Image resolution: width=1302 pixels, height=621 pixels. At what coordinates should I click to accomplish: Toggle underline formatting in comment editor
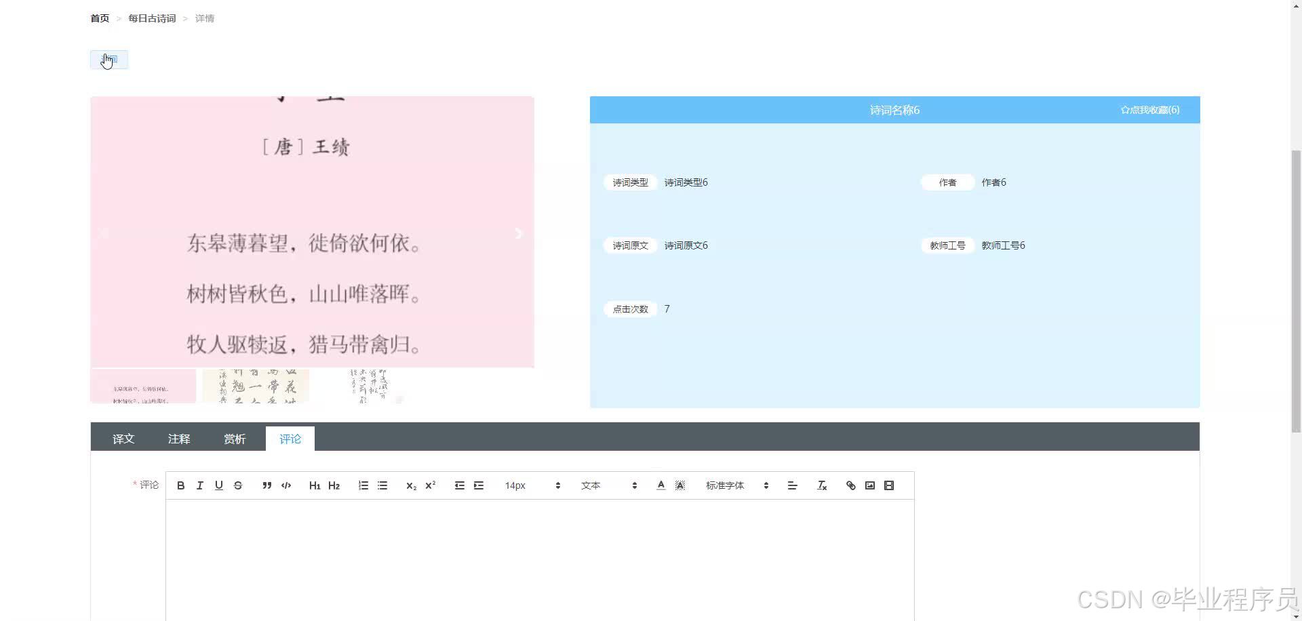[x=218, y=485]
